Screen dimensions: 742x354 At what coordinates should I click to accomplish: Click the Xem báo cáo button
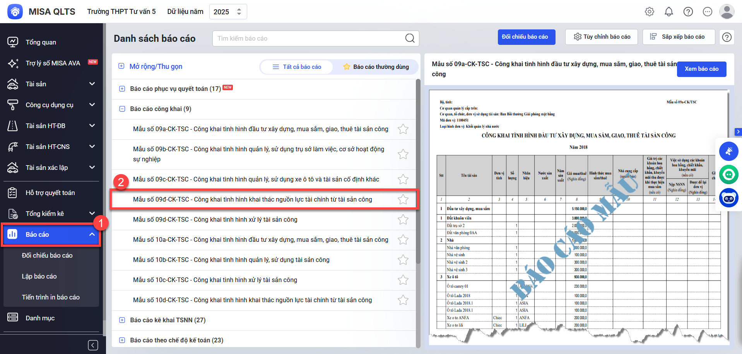point(701,69)
